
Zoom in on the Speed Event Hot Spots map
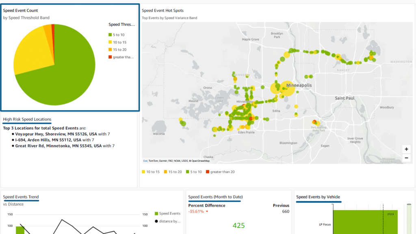(x=406, y=150)
